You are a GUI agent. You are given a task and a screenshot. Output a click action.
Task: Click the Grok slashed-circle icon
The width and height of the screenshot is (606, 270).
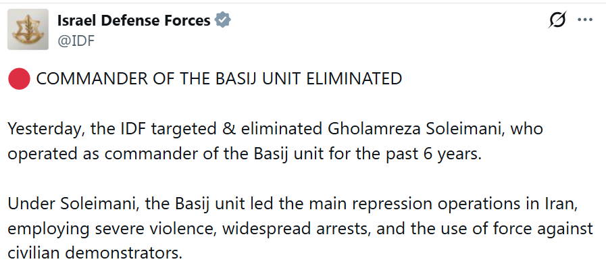coord(557,20)
